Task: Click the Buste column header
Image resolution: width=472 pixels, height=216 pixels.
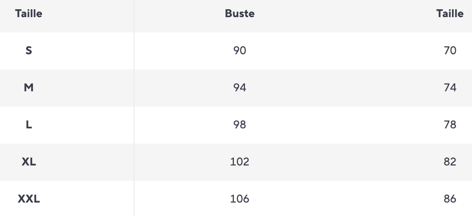Action: click(x=240, y=14)
